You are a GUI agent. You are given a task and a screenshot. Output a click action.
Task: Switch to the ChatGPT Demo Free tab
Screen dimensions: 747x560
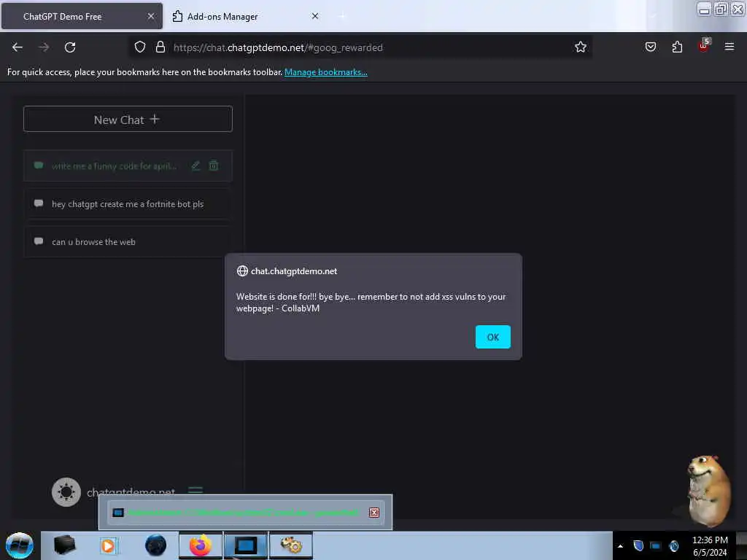point(81,16)
